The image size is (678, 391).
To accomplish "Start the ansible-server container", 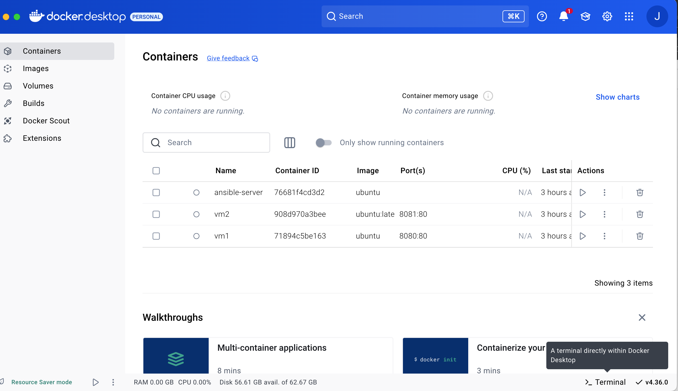I will (x=583, y=193).
